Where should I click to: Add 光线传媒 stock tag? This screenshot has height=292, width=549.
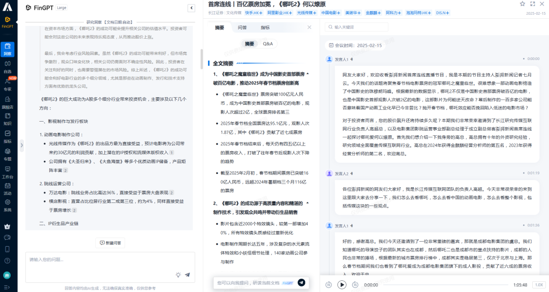tap(307, 13)
